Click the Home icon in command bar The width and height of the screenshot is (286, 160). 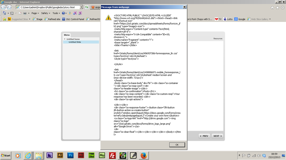(x=4, y=13)
